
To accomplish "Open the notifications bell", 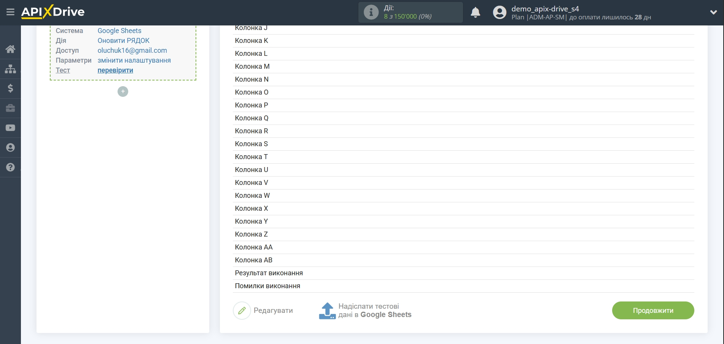I will coord(476,13).
